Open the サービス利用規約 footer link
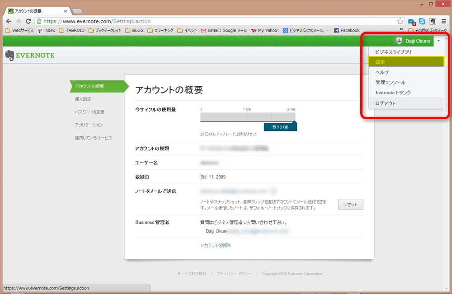Image resolution: width=452 pixels, height=294 pixels. [x=192, y=274]
